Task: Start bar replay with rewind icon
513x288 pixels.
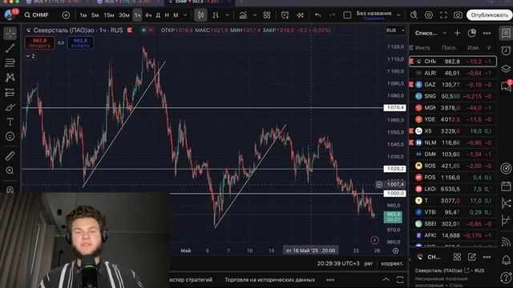Action: pyautogui.click(x=300, y=15)
